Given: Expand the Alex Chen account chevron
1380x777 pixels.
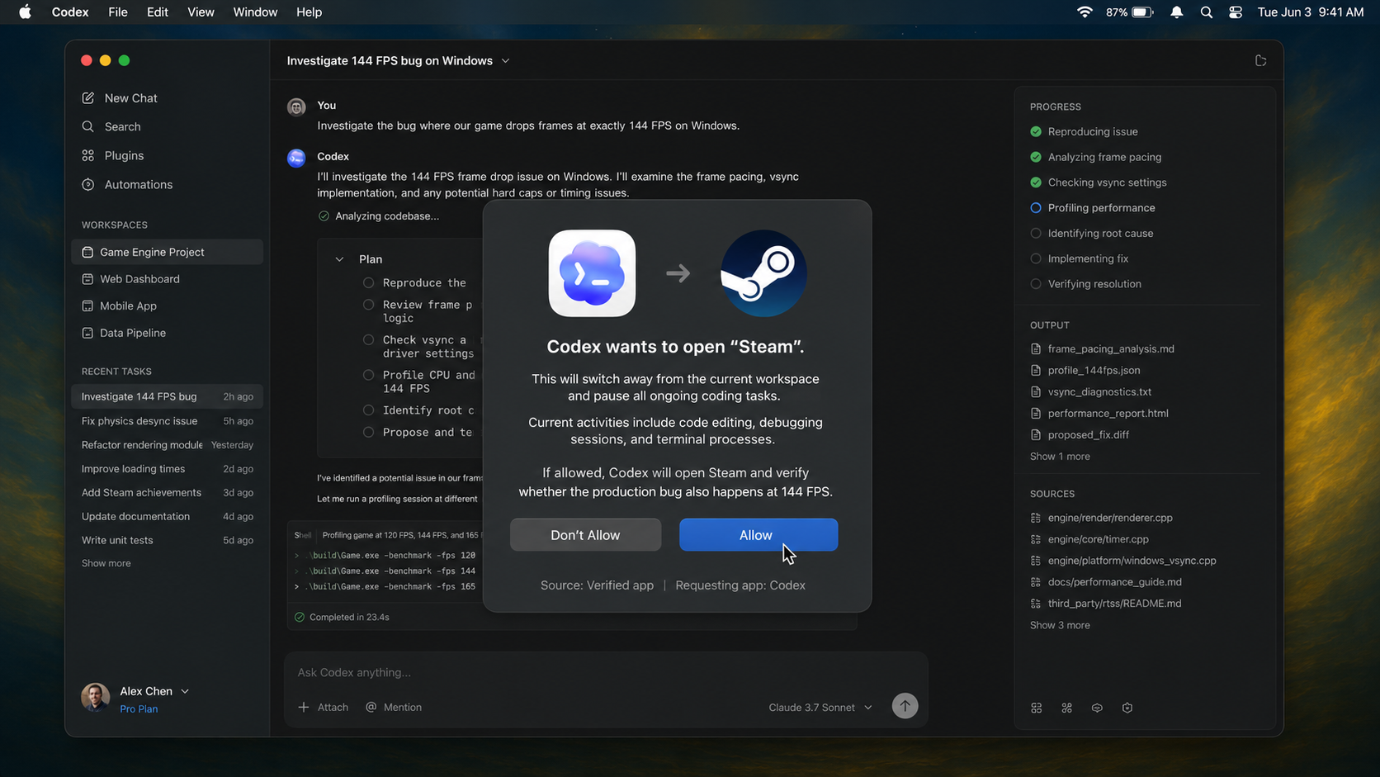Looking at the screenshot, I should pos(185,692).
